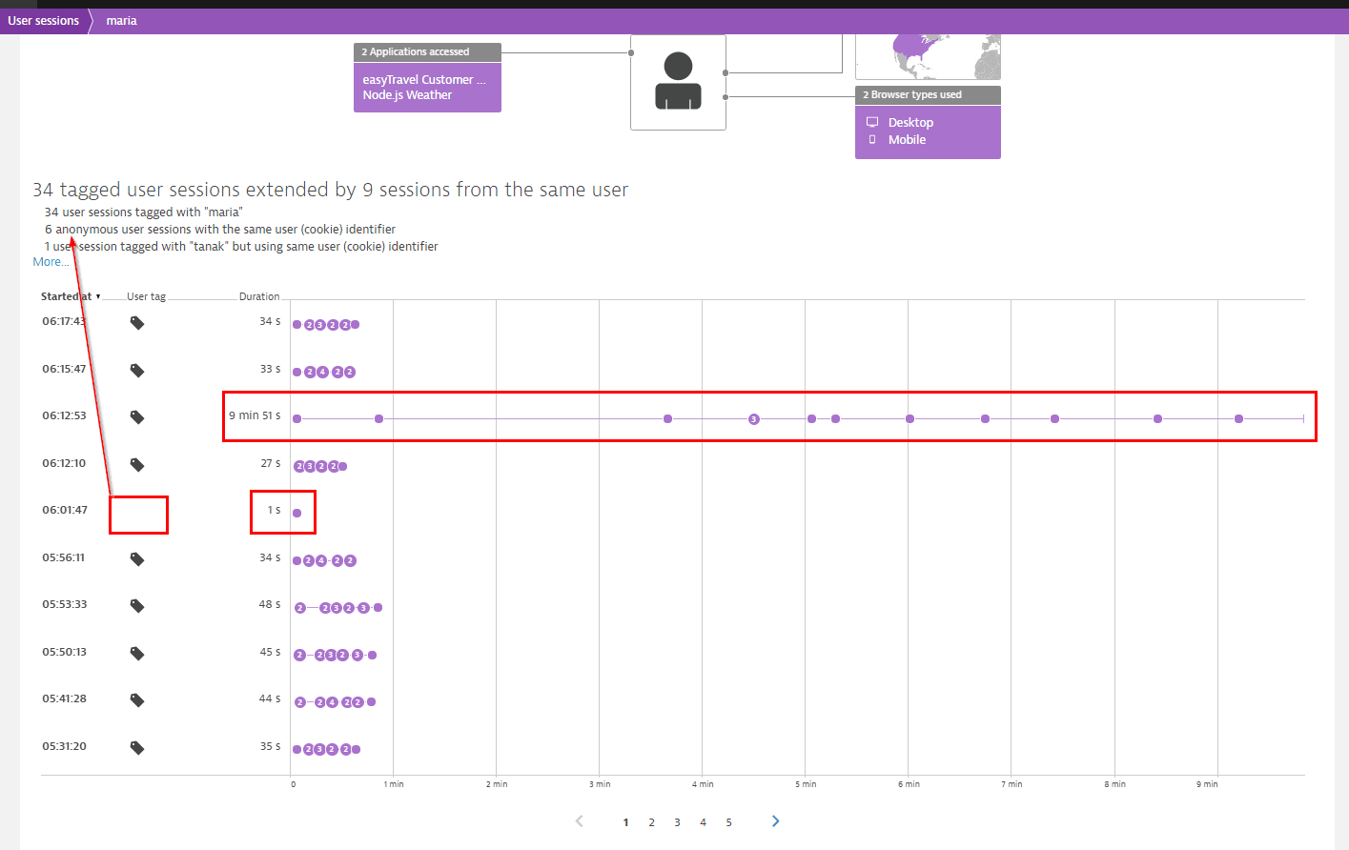1349x850 pixels.
Task: Open session started at 06:12:53
Action: tap(64, 415)
